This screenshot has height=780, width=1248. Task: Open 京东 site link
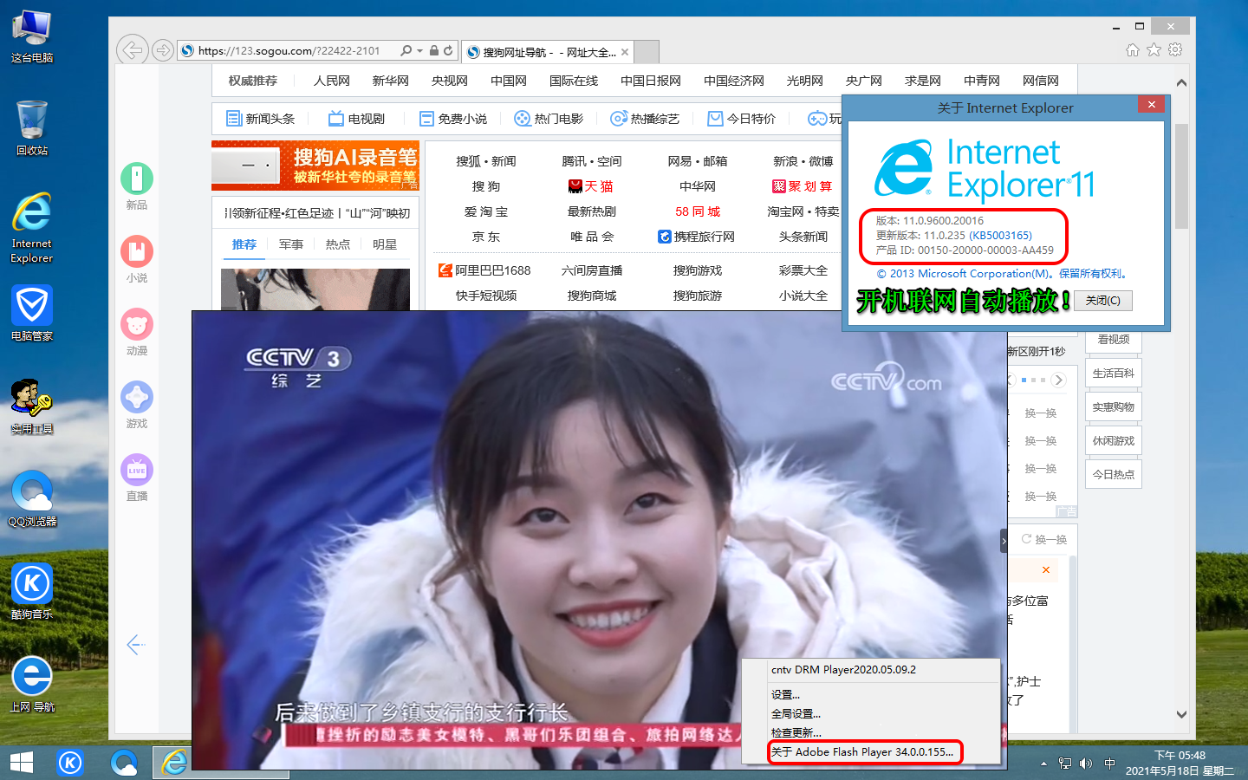coord(486,237)
